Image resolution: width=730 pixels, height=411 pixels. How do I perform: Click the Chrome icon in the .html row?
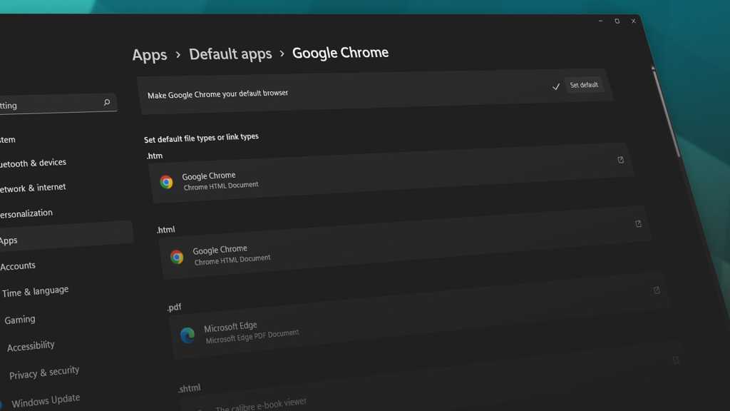point(177,257)
